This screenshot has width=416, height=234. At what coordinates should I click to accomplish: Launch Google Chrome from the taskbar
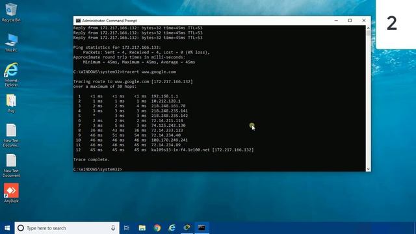point(157,228)
